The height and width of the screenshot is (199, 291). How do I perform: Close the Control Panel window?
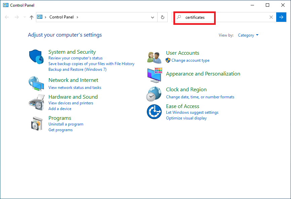(283, 5)
